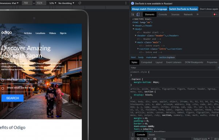This screenshot has height=140, width=219.
Task: Click the display: block declaration
Action: 143,95
